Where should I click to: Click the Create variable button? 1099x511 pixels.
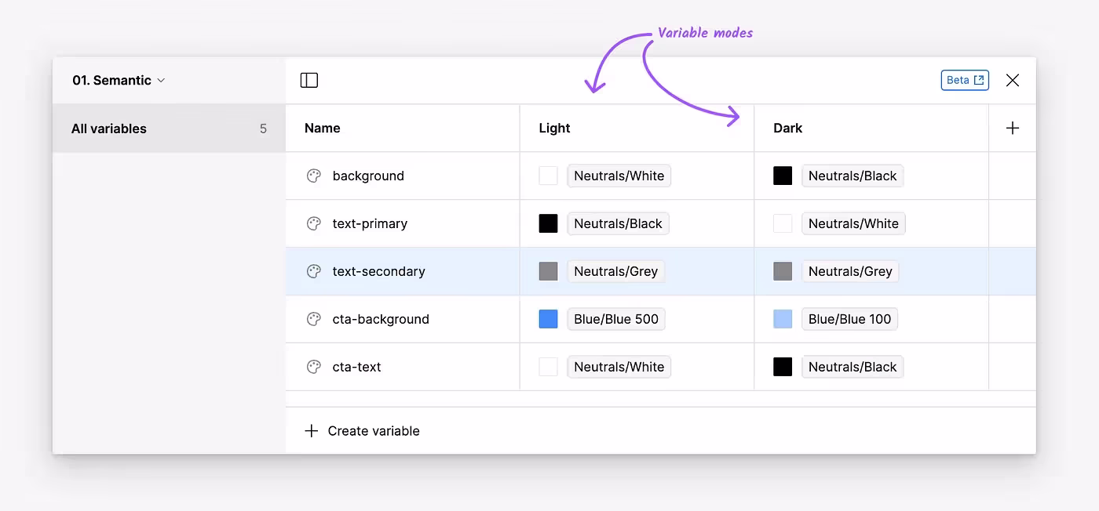362,431
